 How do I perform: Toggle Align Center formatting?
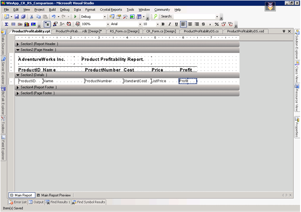190,24
